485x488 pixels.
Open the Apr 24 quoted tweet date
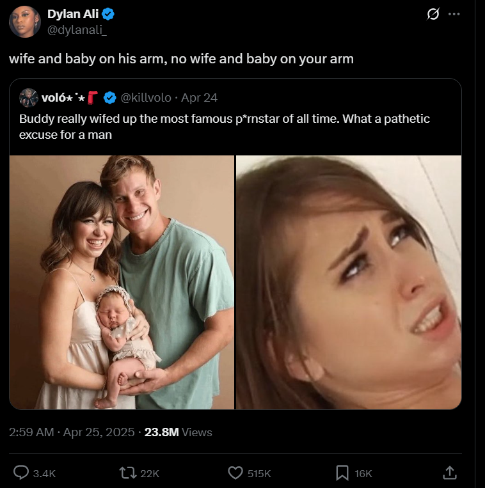(x=199, y=98)
